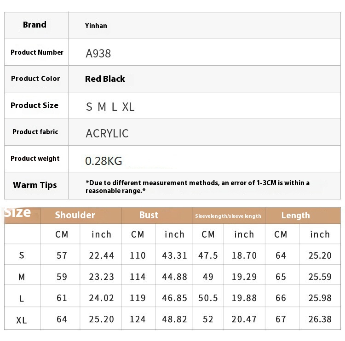Image resolution: width=345 pixels, height=341 pixels.
Task: Select the Bust column header
Action: coord(149,215)
